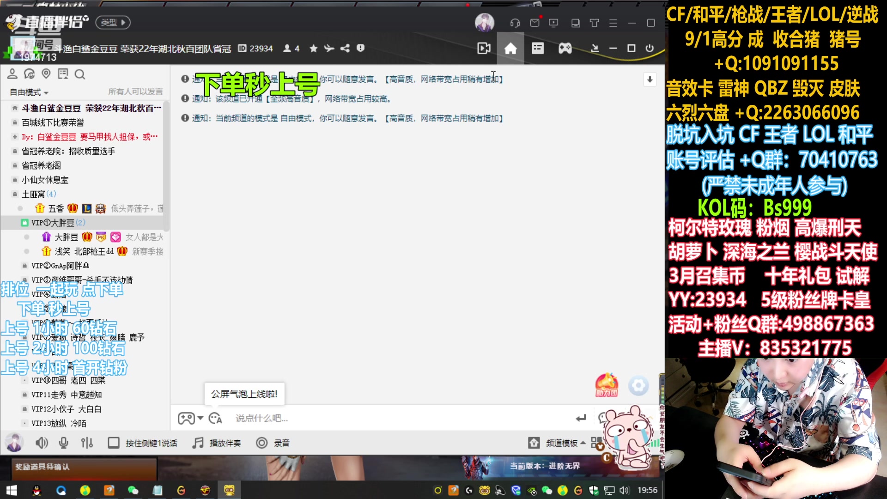Select the VIP⑩四哥 老四 sub-channel
This screenshot has height=499, width=887.
tap(68, 380)
